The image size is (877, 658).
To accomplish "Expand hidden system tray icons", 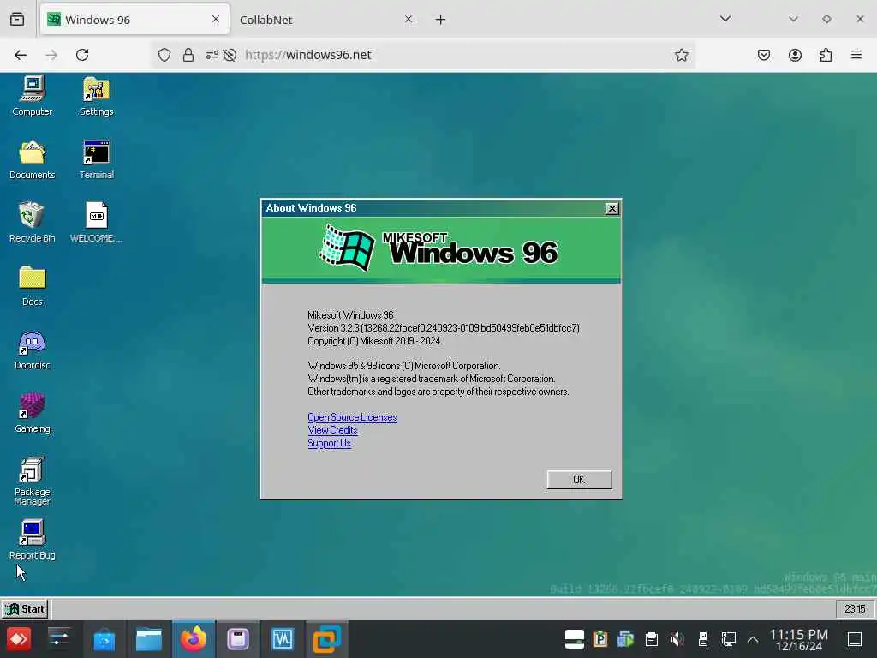I will coord(753,639).
